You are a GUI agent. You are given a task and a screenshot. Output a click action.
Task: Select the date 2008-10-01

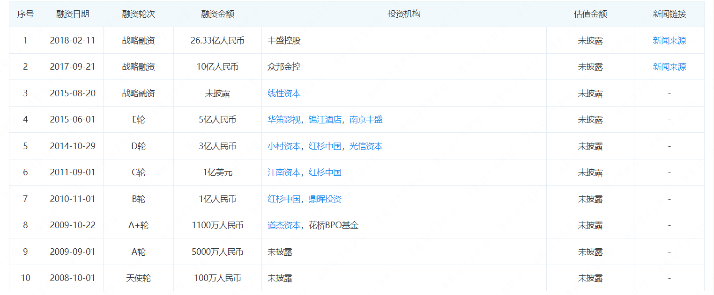tap(73, 278)
